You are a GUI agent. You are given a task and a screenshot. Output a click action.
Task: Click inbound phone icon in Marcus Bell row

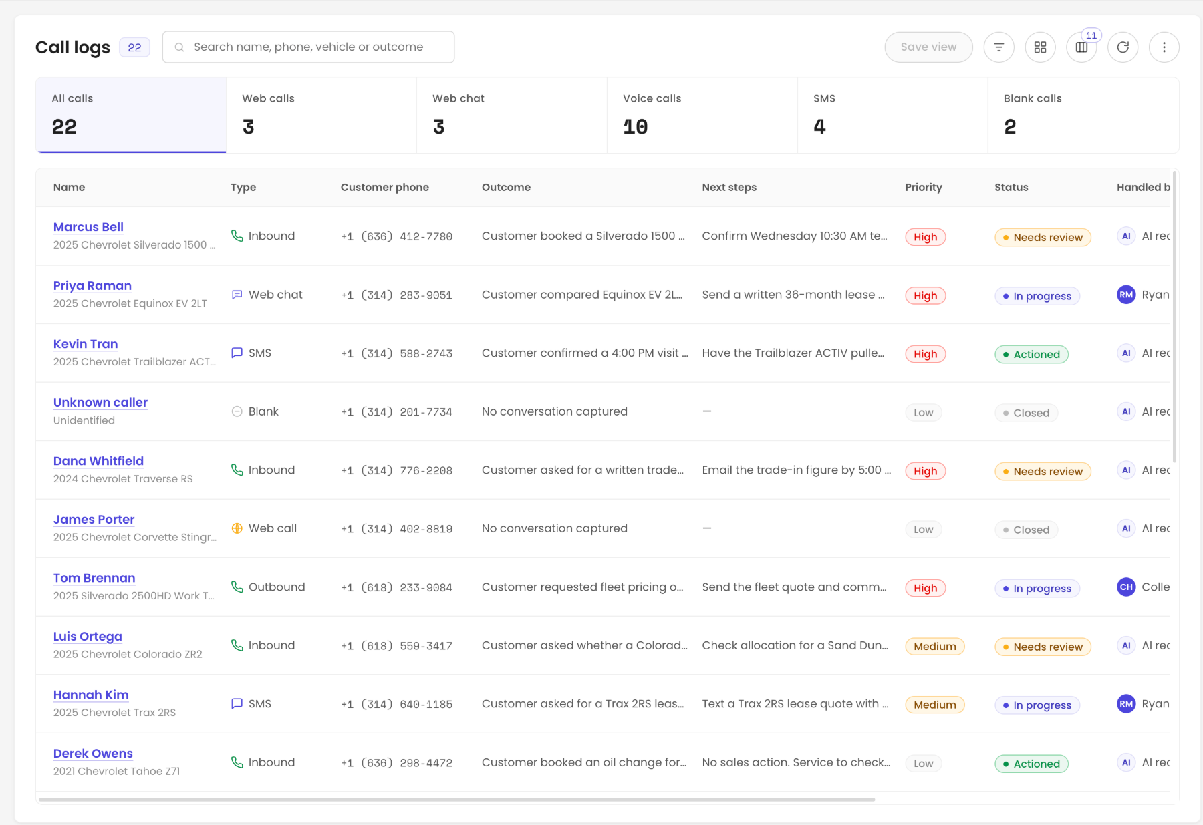point(237,236)
